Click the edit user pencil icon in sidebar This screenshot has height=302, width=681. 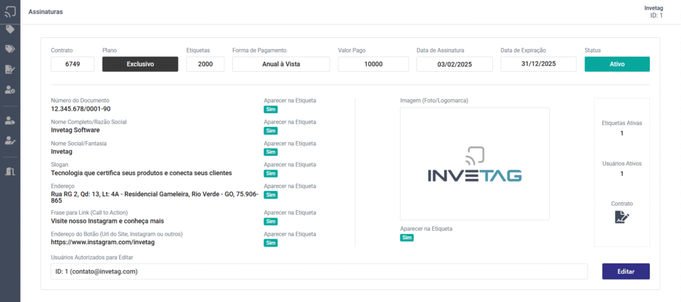(x=10, y=140)
